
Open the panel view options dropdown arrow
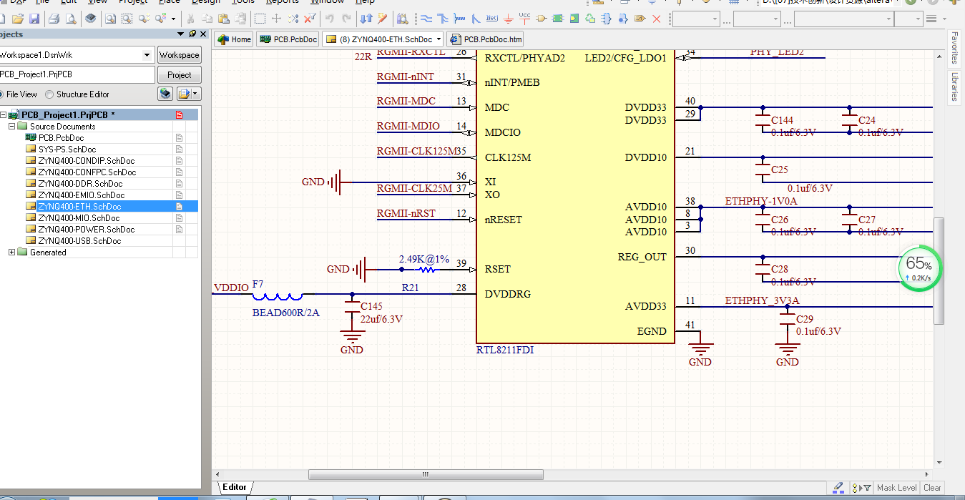pyautogui.click(x=196, y=94)
